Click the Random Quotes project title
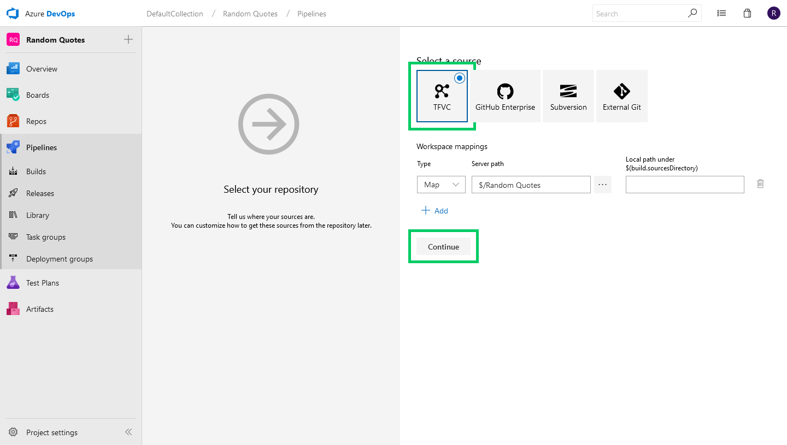Viewport: 787px width, 445px height. (x=56, y=40)
